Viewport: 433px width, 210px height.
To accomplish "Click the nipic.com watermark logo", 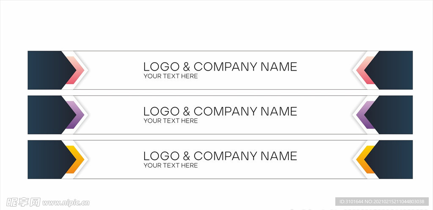I will pyautogui.click(x=45, y=202).
